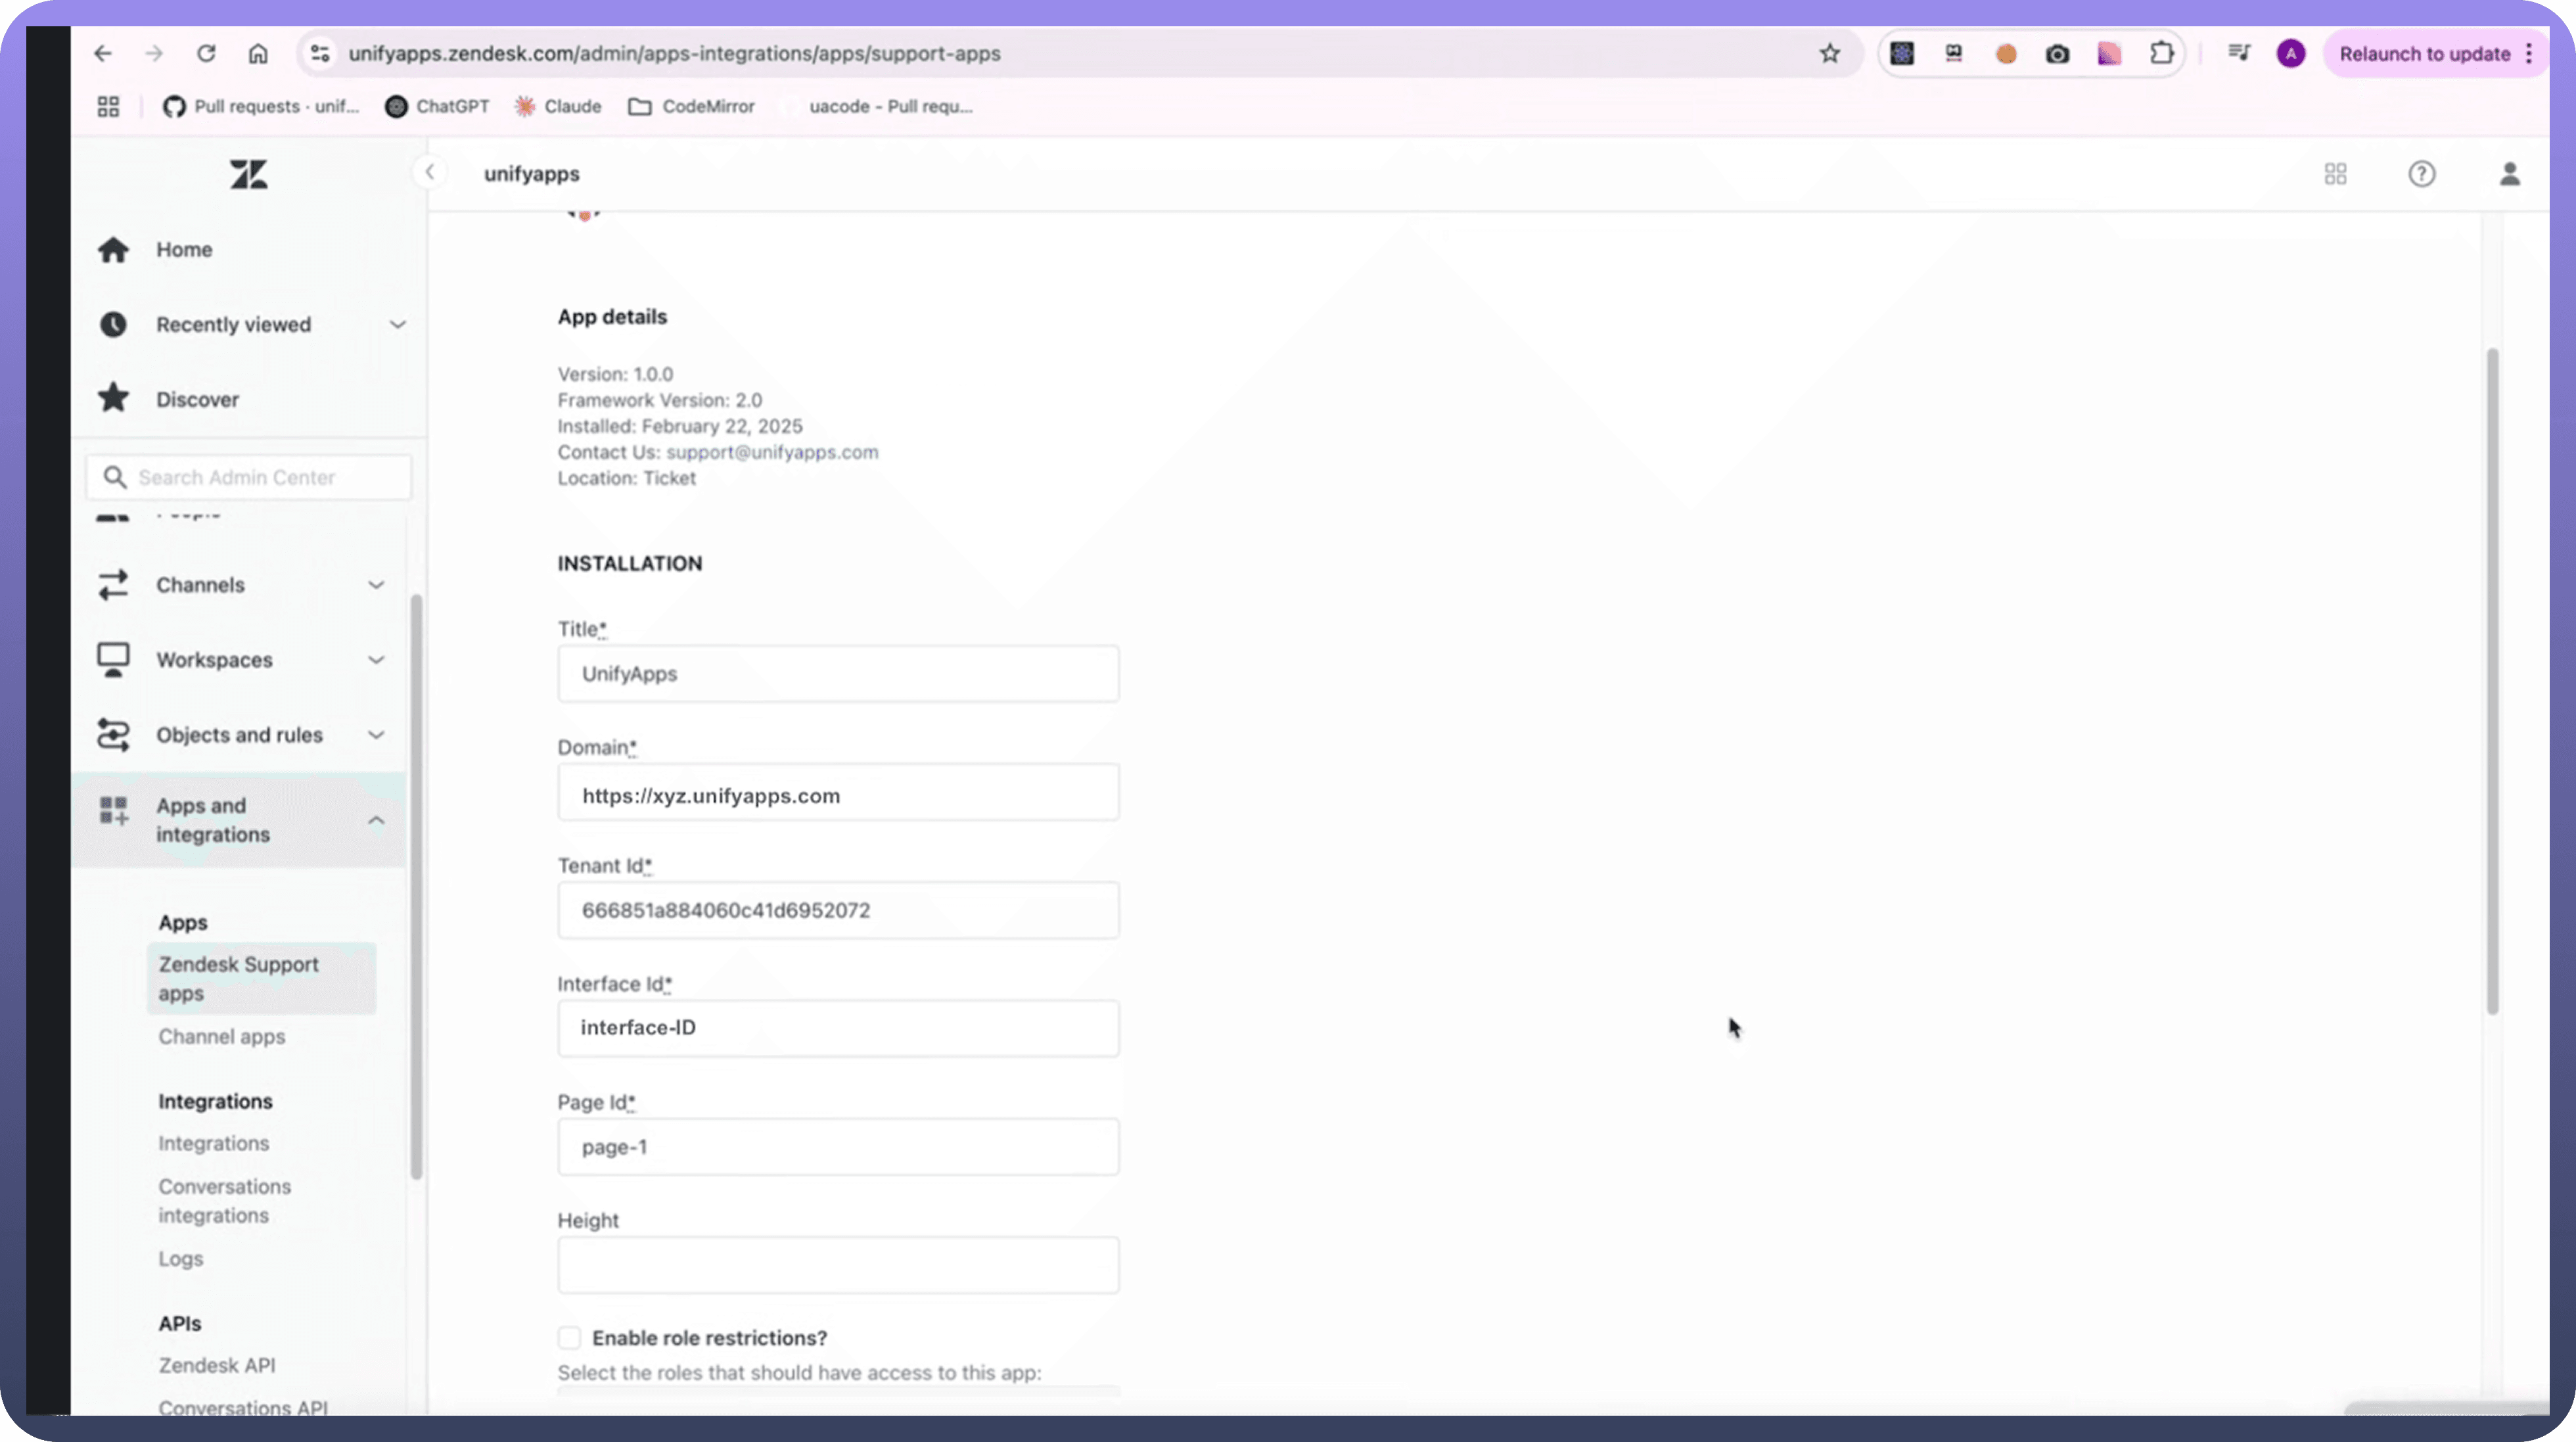Click the pink gradient extension icon
Image resolution: width=2576 pixels, height=1442 pixels.
click(2109, 54)
